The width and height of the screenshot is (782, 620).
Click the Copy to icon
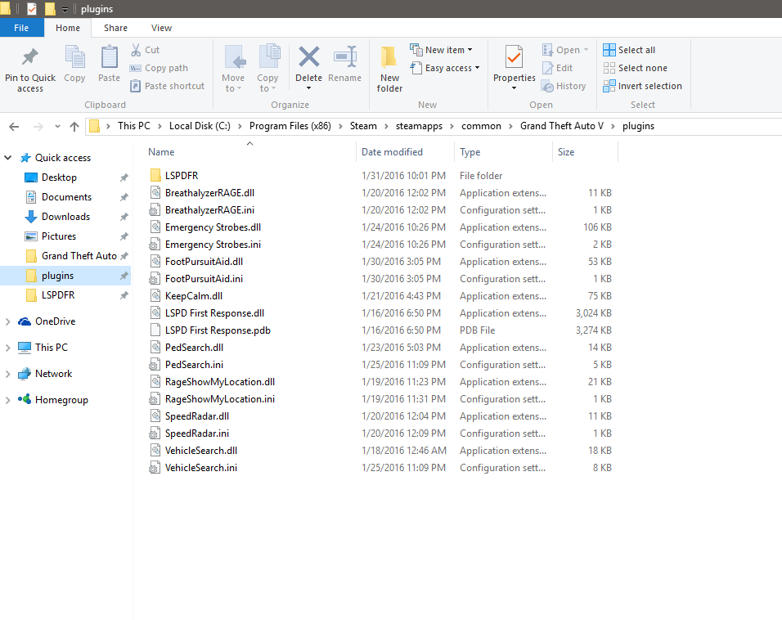point(269,56)
